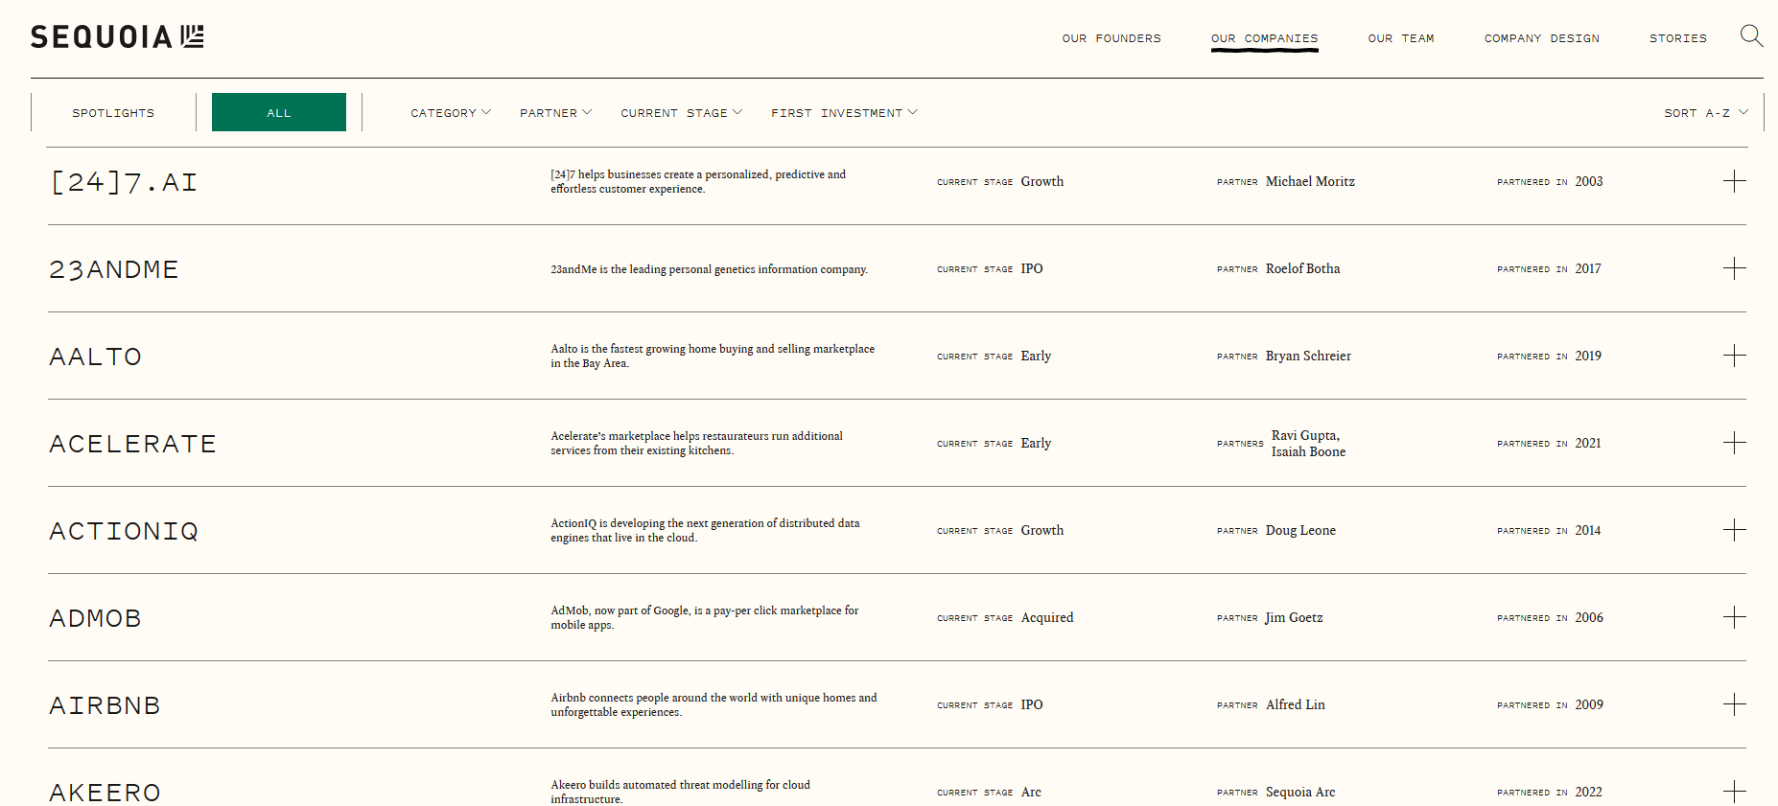Click the Akeero threat modelling description
The image size is (1778, 806).
pyautogui.click(x=680, y=792)
